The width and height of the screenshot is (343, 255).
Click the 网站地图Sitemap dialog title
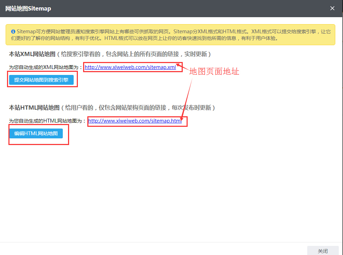tap(28, 8)
